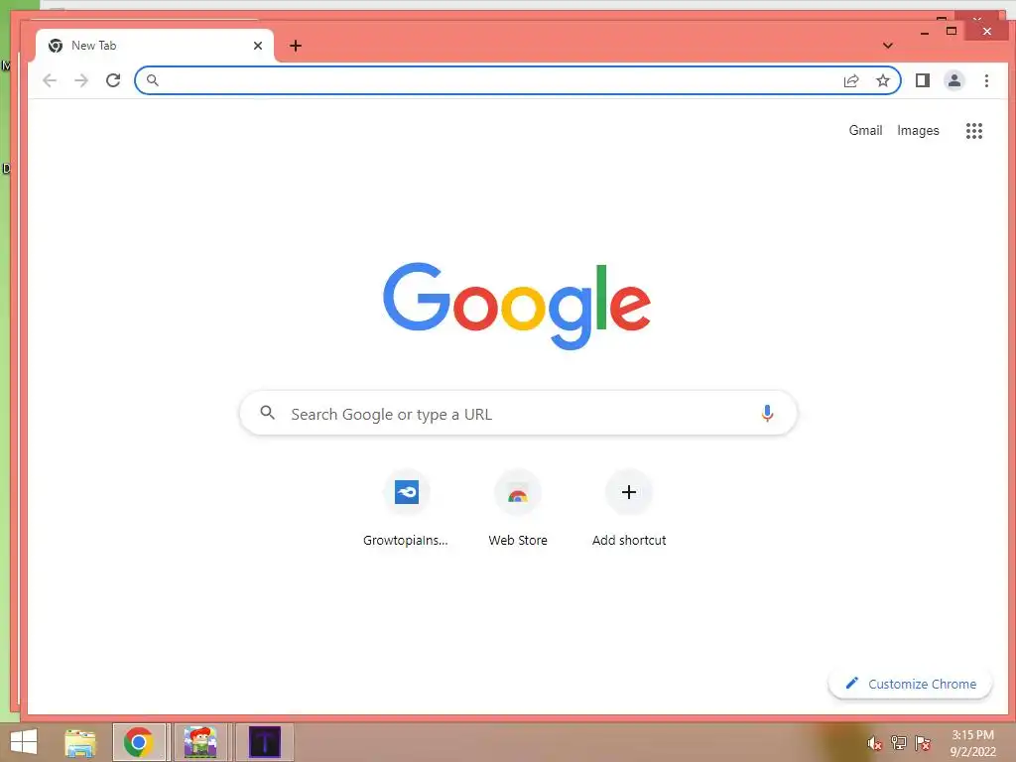The height and width of the screenshot is (762, 1016).
Task: Open the network tray icon
Action: pyautogui.click(x=899, y=743)
